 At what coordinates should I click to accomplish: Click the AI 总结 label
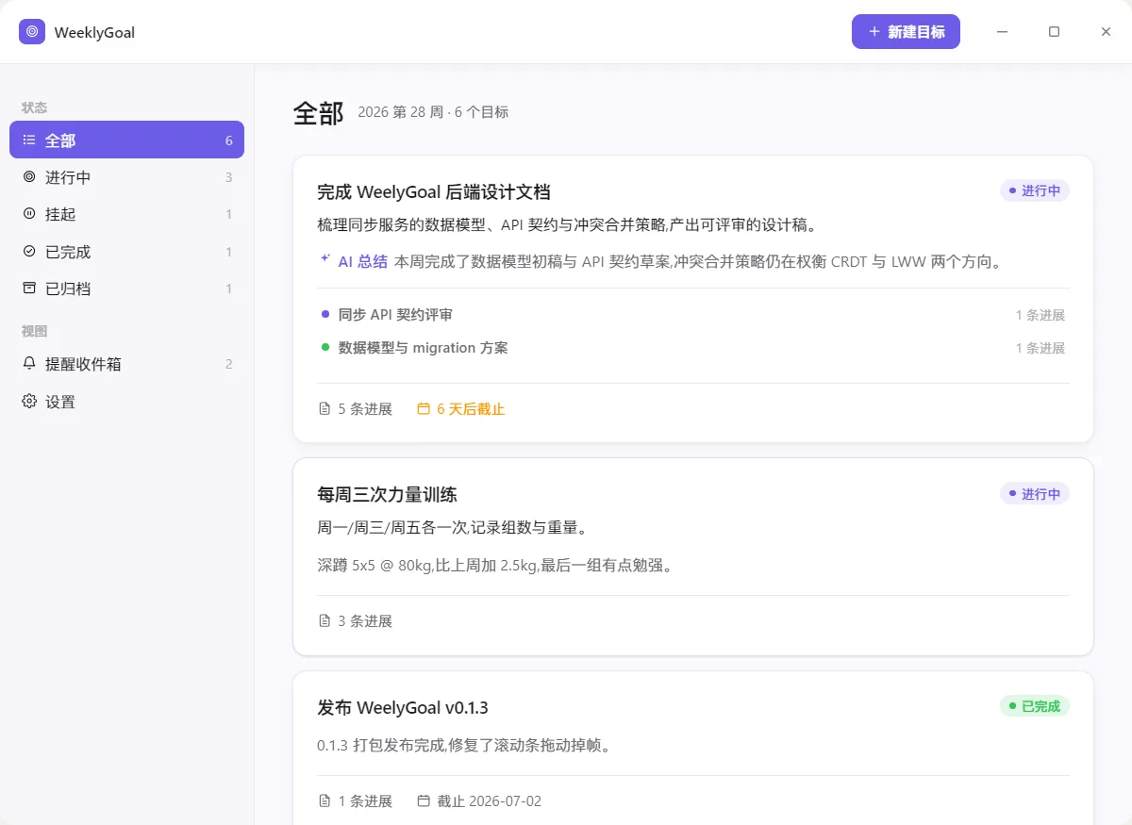363,261
